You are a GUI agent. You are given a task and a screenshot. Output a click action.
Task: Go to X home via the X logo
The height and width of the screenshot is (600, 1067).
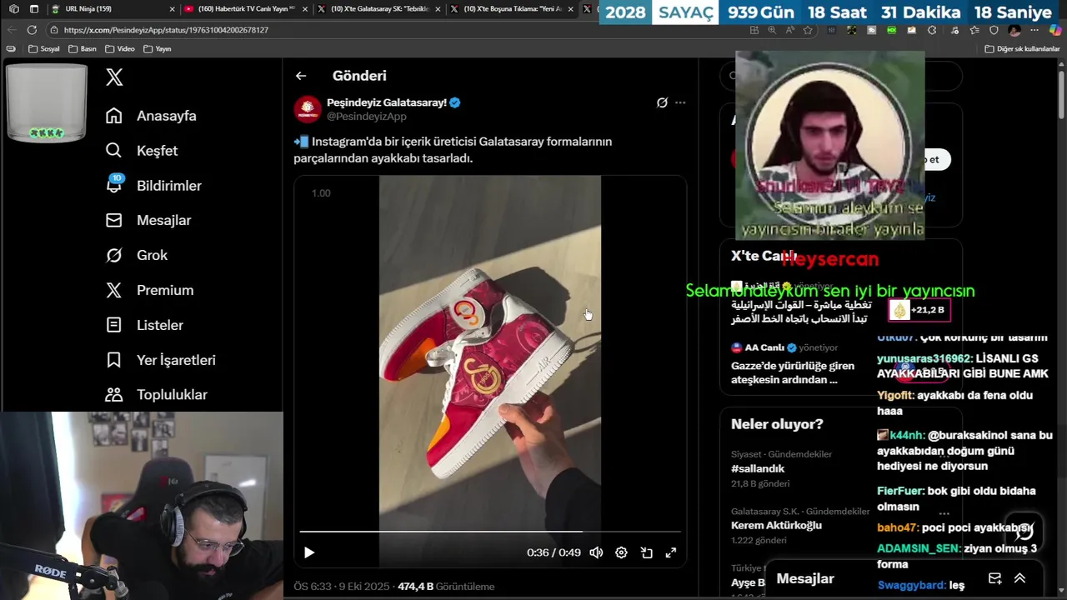point(114,77)
